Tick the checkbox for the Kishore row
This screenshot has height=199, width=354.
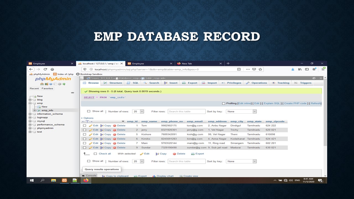[x=85, y=134]
